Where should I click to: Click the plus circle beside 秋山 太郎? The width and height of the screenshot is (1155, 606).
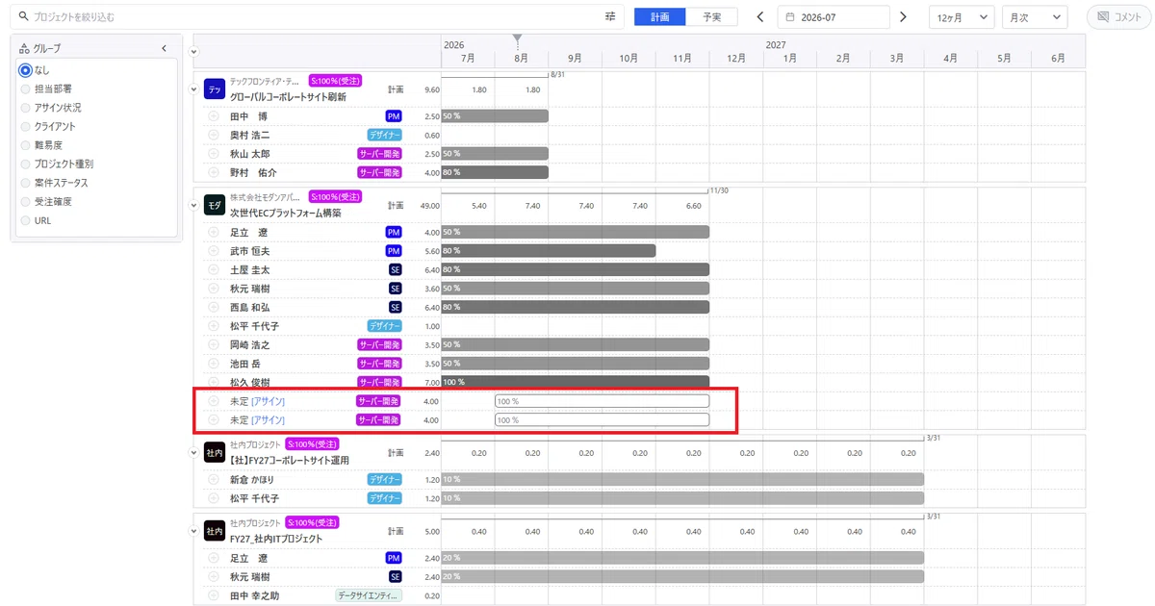[x=214, y=154]
